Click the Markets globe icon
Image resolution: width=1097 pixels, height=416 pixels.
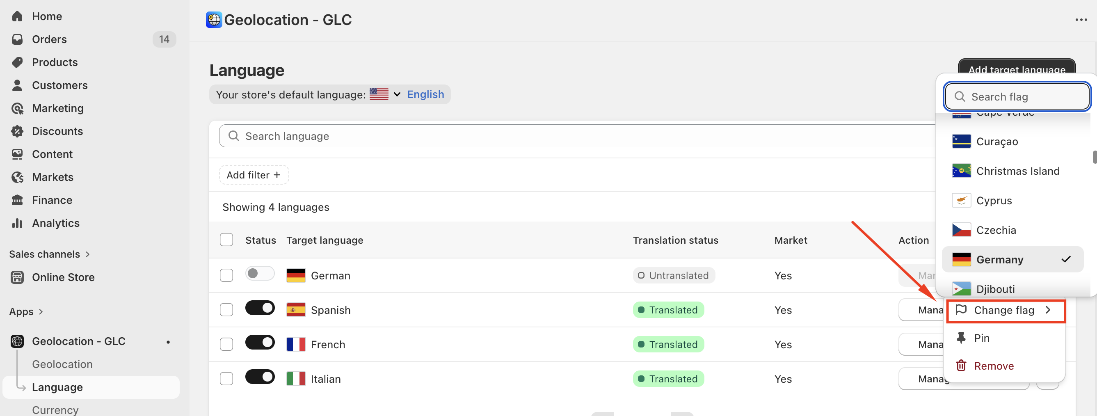click(17, 177)
